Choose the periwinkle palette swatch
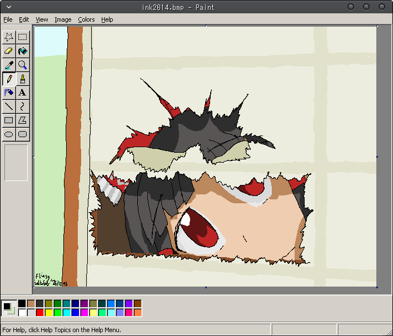 pyautogui.click(x=120, y=313)
